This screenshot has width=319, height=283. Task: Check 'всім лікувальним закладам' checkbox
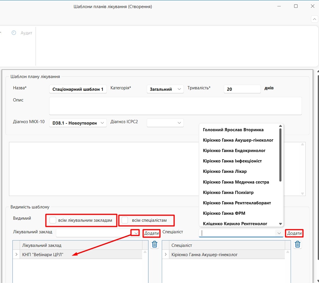pos(53,220)
